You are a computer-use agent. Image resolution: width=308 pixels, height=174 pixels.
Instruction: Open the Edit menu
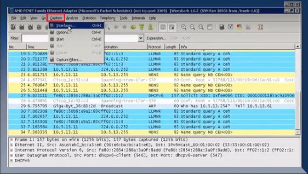(x=23, y=18)
